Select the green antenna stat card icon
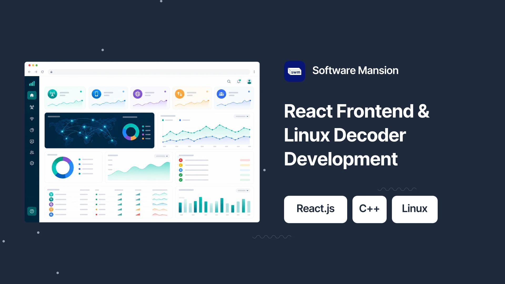Screen dimensions: 505x284 click(x=52, y=94)
